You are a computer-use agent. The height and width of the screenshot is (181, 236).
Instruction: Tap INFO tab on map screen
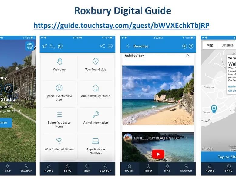coord(229,168)
